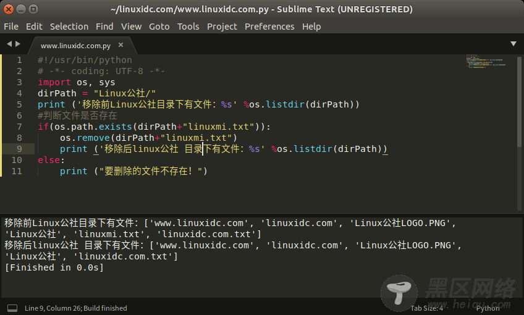Open the Help menu
Image resolution: width=524 pixels, height=315 pixels.
click(x=311, y=27)
